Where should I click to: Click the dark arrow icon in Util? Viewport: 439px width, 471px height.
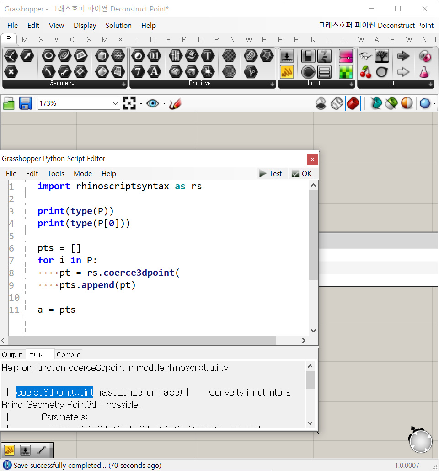(x=403, y=56)
